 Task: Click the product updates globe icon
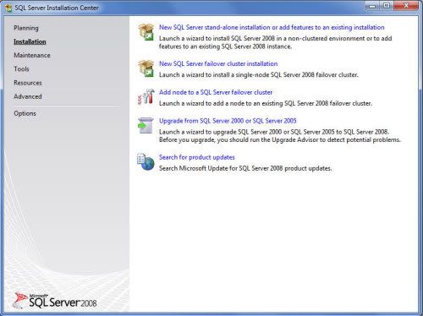tap(146, 161)
